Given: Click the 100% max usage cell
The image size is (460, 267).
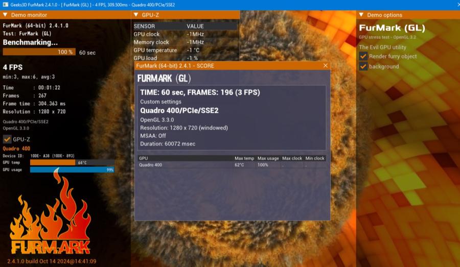Looking at the screenshot, I should [x=263, y=165].
